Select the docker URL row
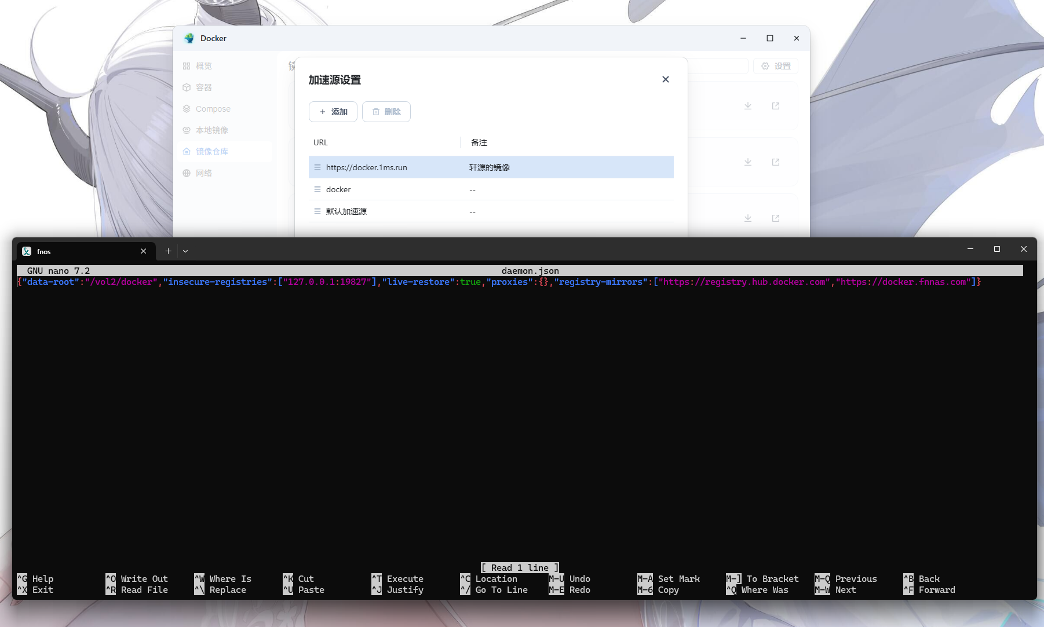This screenshot has height=627, width=1044. click(491, 189)
